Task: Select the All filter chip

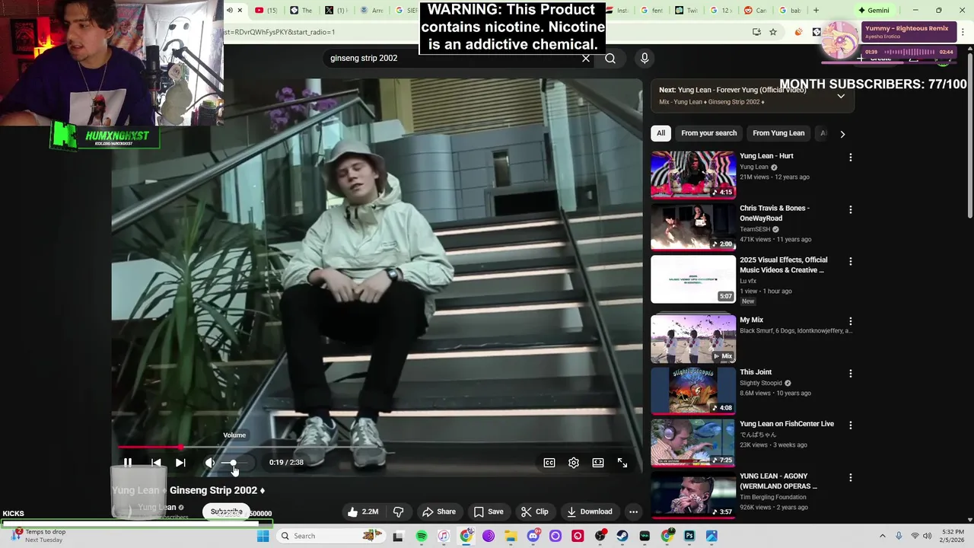Action: 660,133
